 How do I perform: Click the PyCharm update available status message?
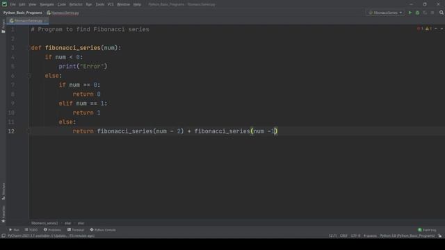[x=51, y=236]
